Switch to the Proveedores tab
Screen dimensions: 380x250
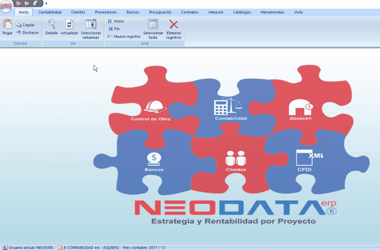click(x=106, y=12)
